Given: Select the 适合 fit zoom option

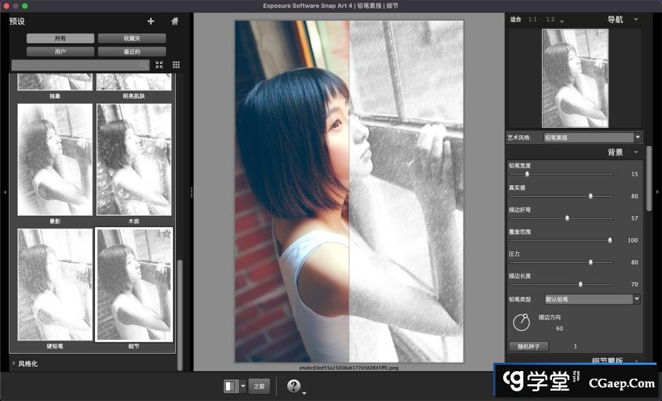Looking at the screenshot, I should point(516,19).
